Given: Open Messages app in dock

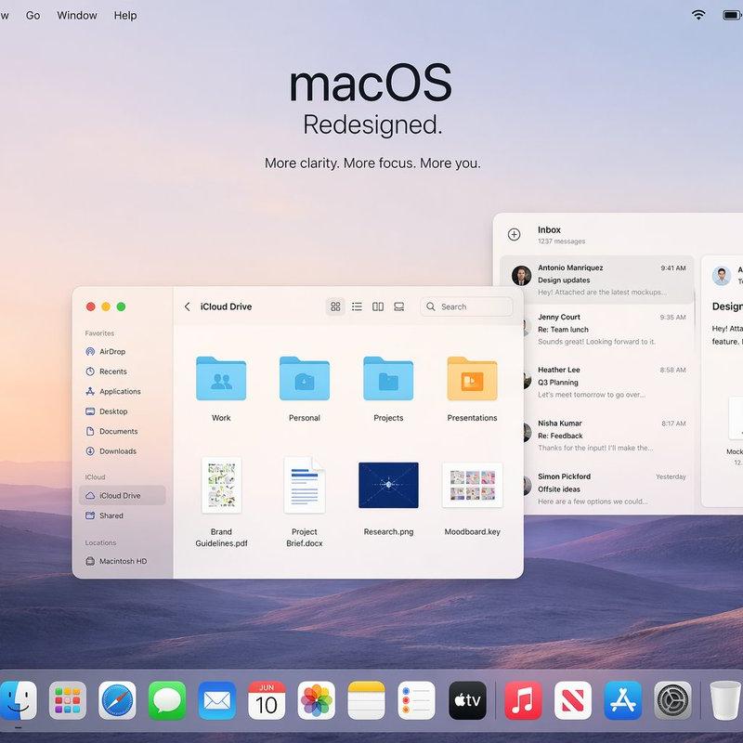Looking at the screenshot, I should (x=167, y=700).
